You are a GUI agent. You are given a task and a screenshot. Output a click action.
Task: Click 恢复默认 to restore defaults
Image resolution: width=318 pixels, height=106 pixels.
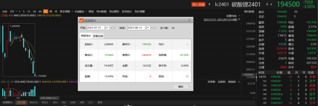click(x=8, y=102)
